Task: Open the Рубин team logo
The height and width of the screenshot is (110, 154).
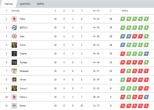Action: (14, 19)
